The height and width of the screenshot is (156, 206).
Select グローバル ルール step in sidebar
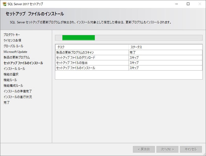pyautogui.click(x=13, y=46)
